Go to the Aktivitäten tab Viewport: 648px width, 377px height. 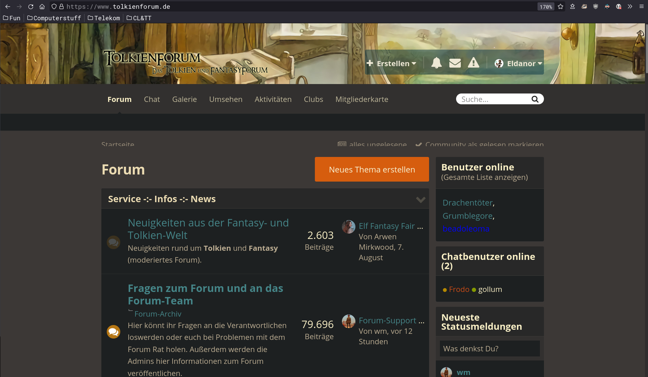pyautogui.click(x=273, y=99)
